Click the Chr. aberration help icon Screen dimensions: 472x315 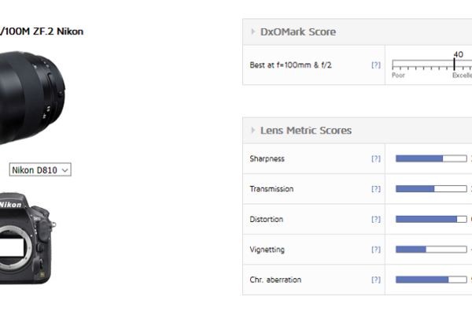pos(375,280)
